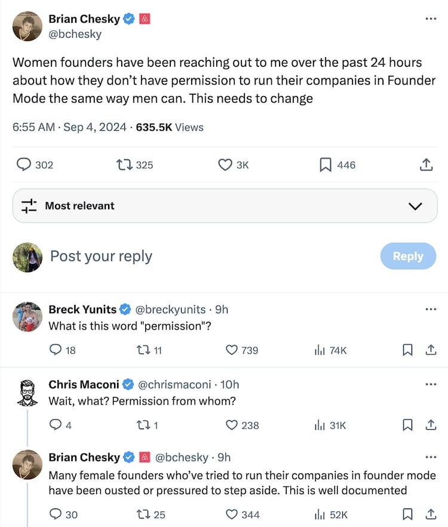Bookmark the main post with 446 saves
Image resolution: width=448 pixels, height=527 pixels.
click(x=326, y=165)
